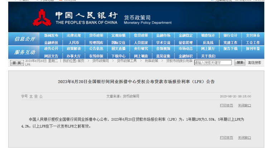Screen dimensions: 265x148
Task: Open the 金融市场 section
Action: pos(163,36)
